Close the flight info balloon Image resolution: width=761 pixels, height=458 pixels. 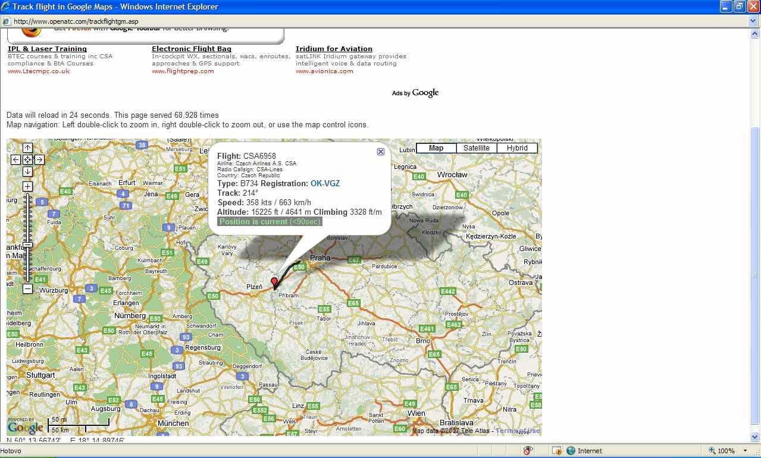pyautogui.click(x=381, y=152)
